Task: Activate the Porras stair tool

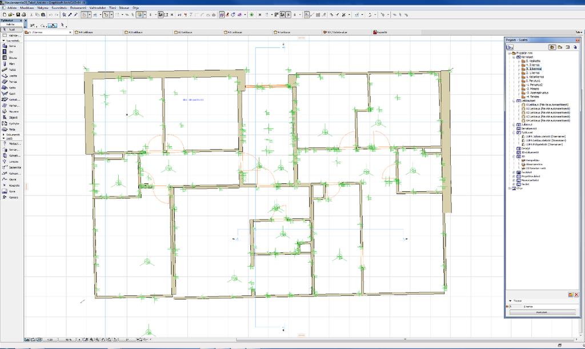Action: pyautogui.click(x=11, y=82)
